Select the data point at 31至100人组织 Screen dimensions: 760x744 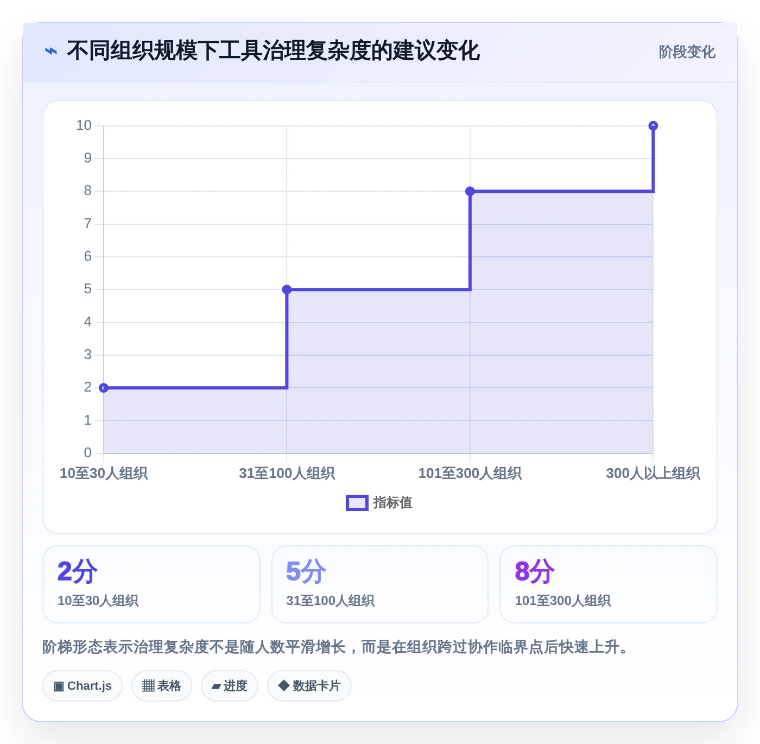[287, 289]
